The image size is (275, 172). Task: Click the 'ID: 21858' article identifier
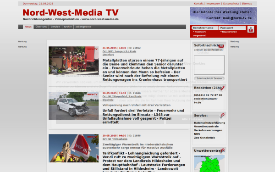click(x=134, y=136)
